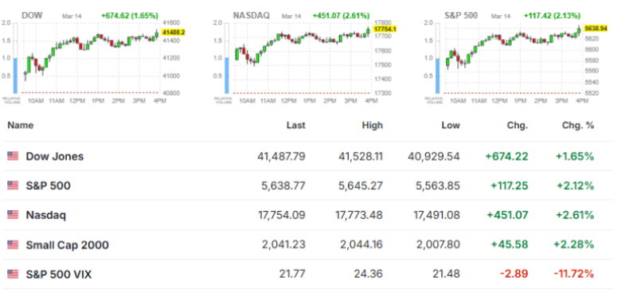Click S&P 500 percent change +2.12%

tap(575, 186)
